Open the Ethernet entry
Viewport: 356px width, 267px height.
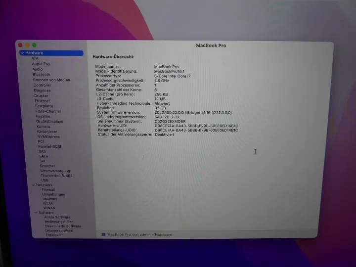pos(42,101)
